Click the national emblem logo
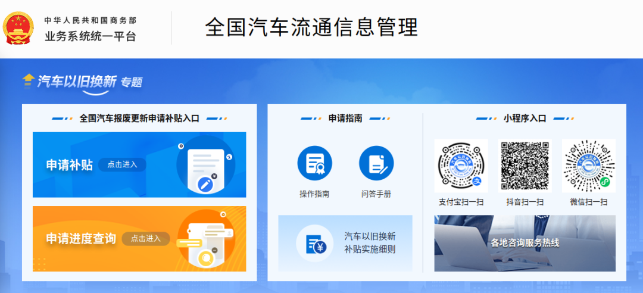The image size is (643, 293). pyautogui.click(x=20, y=27)
